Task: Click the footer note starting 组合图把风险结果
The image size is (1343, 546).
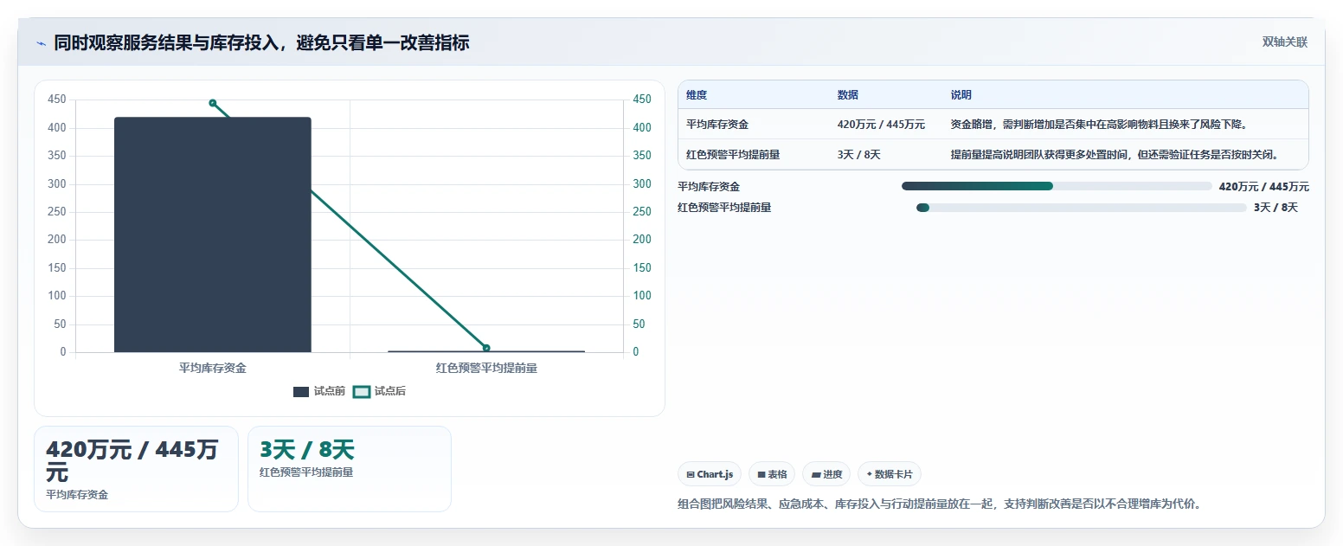Action: click(939, 504)
